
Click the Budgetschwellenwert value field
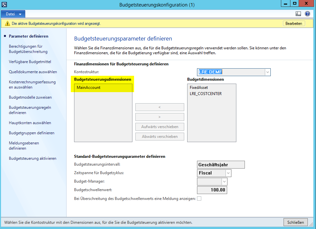click(x=212, y=190)
